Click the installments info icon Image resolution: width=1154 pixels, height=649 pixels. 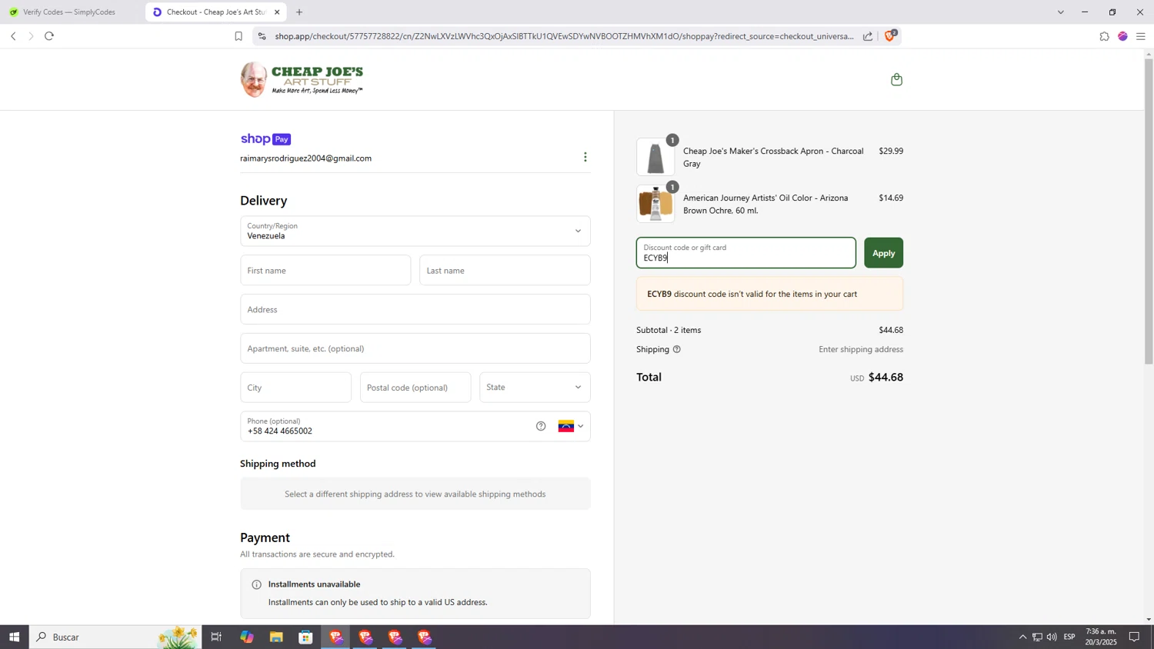256,584
